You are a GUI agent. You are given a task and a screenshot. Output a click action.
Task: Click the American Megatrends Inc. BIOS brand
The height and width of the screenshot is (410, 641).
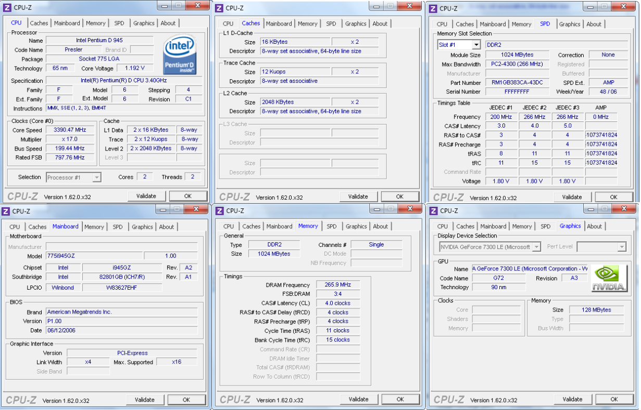(121, 312)
